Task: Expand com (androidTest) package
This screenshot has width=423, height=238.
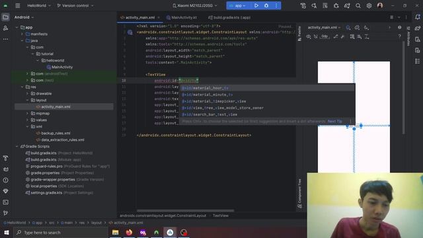Action: click(x=27, y=73)
